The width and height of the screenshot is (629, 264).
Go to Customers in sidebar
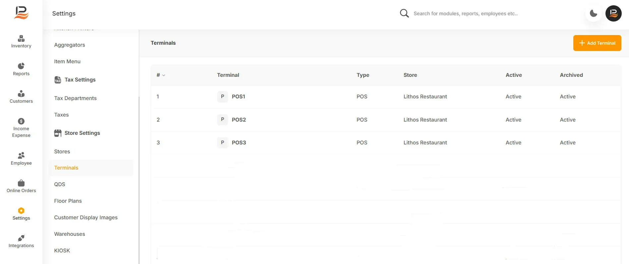(21, 97)
